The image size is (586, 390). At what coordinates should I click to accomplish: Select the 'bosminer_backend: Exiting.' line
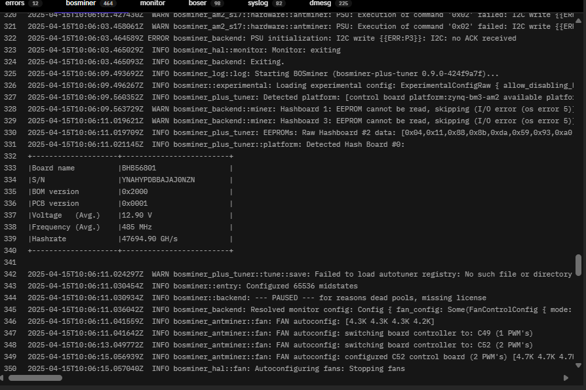[156, 62]
